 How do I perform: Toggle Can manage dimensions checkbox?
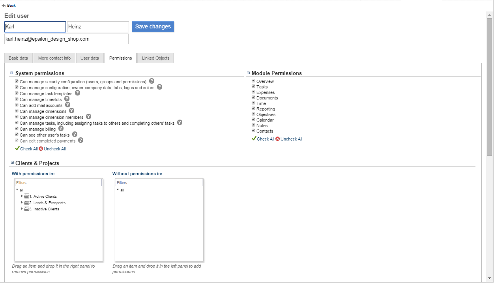click(x=17, y=111)
